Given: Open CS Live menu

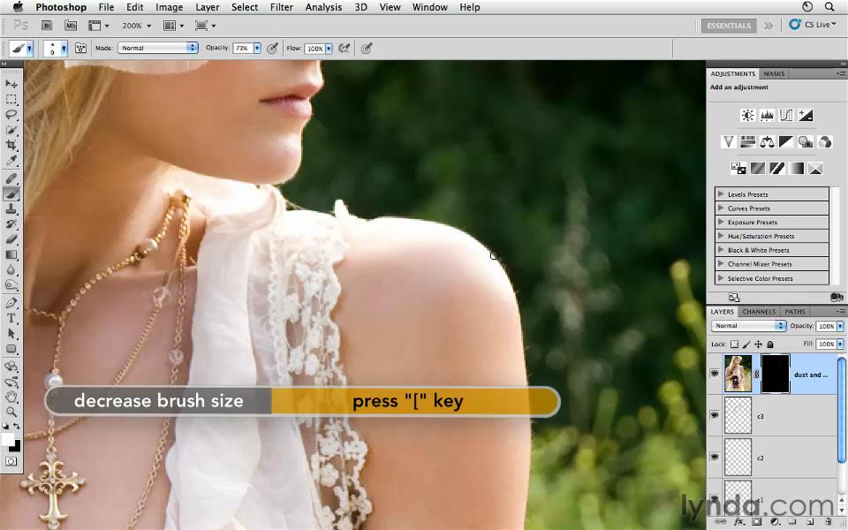Looking at the screenshot, I should (813, 25).
